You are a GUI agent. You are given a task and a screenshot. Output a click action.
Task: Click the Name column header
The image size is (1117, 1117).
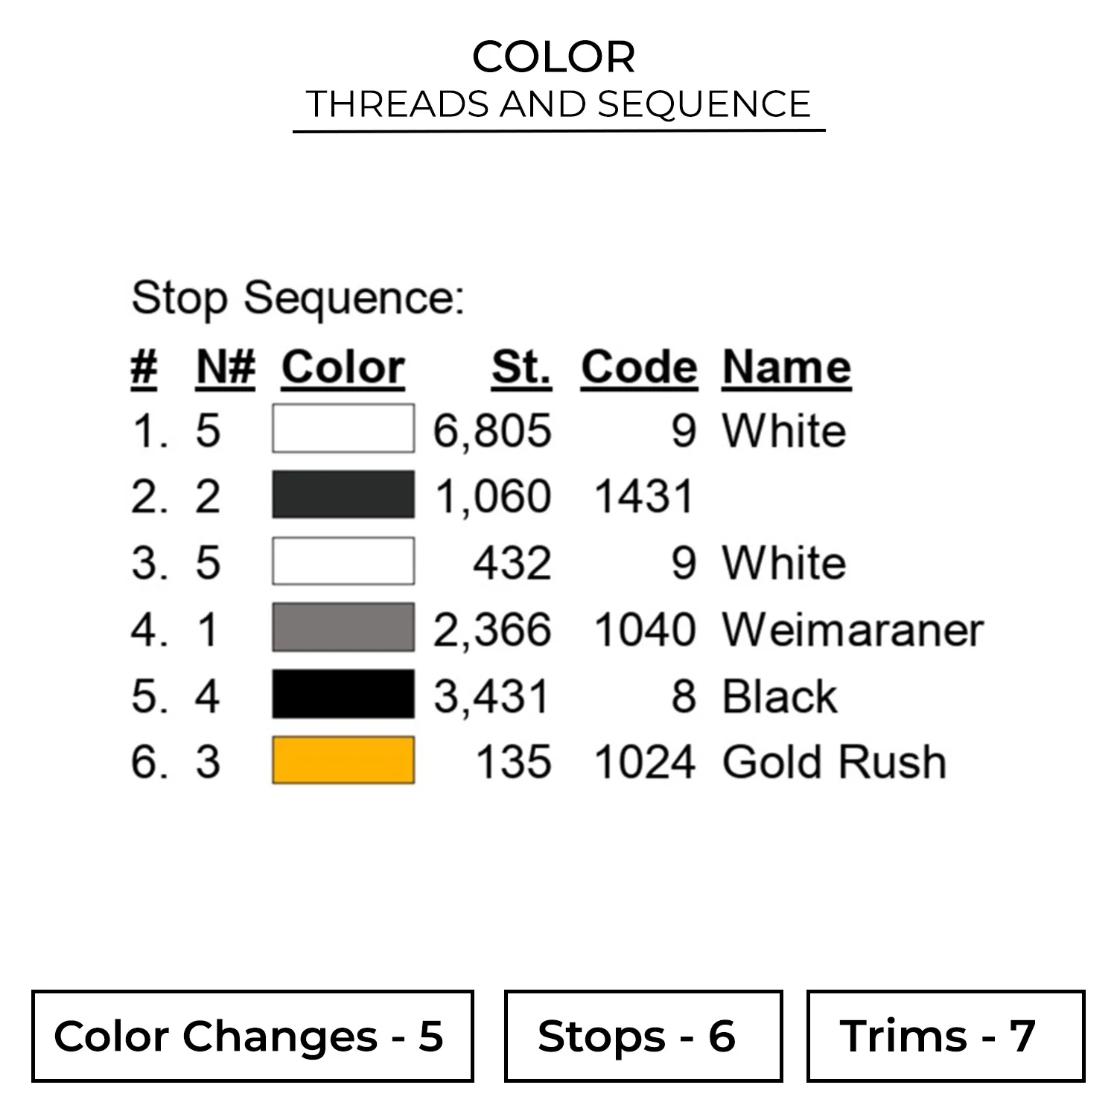point(786,368)
